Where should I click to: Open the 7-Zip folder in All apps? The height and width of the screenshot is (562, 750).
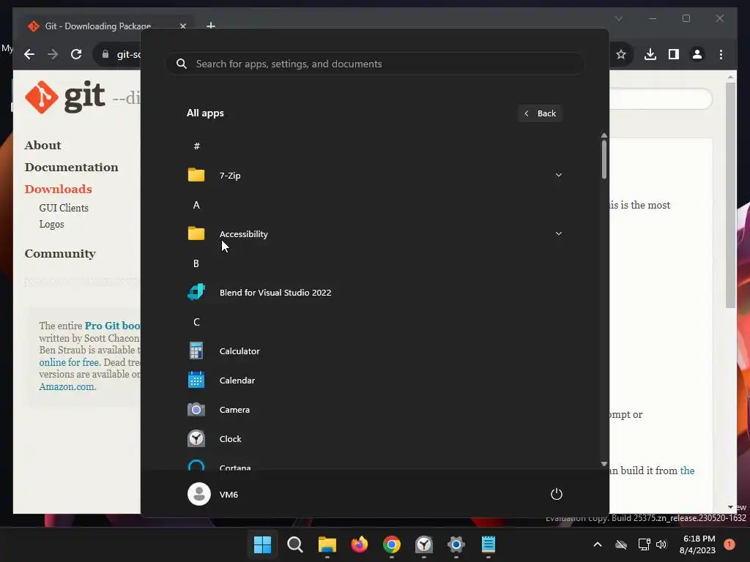(x=374, y=176)
